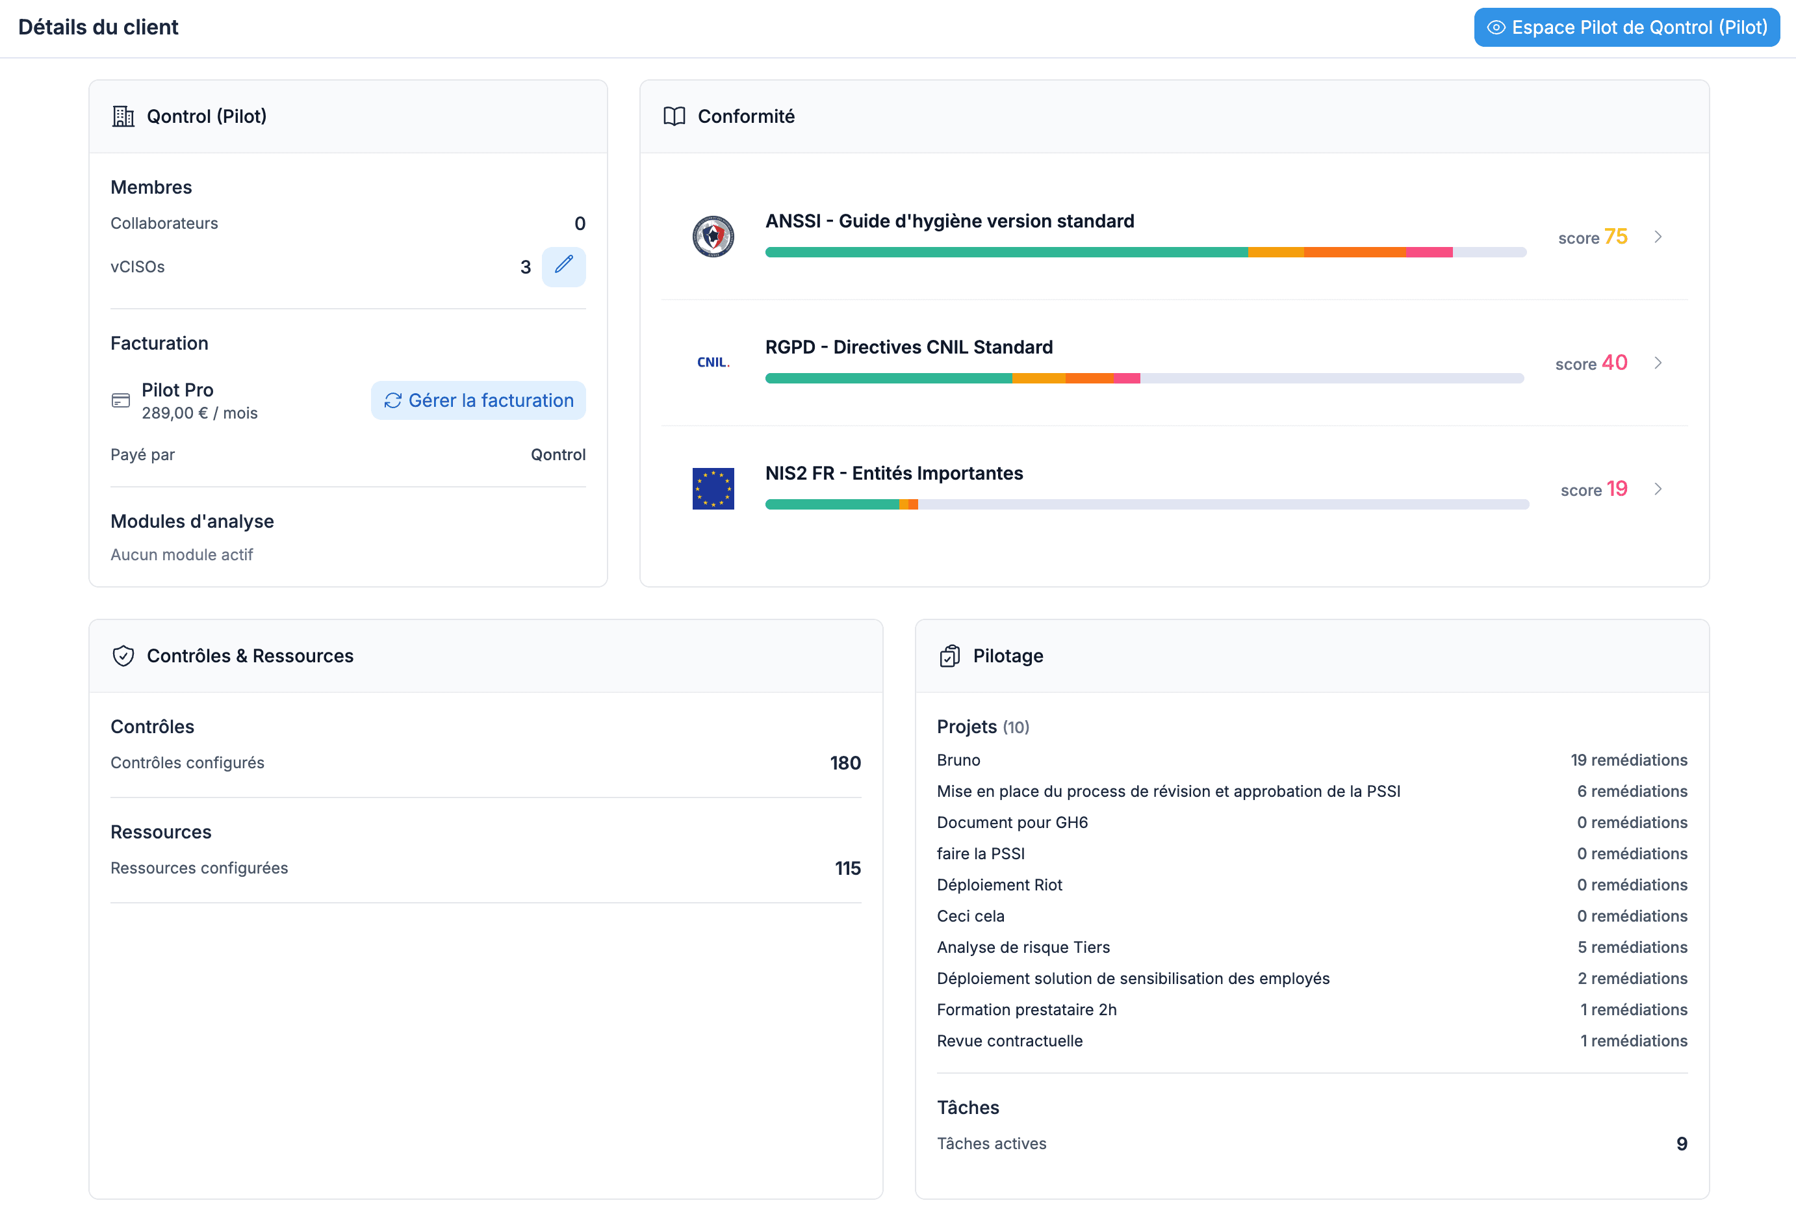Click Gérer la facturation button
1796x1218 pixels.
pyautogui.click(x=478, y=400)
